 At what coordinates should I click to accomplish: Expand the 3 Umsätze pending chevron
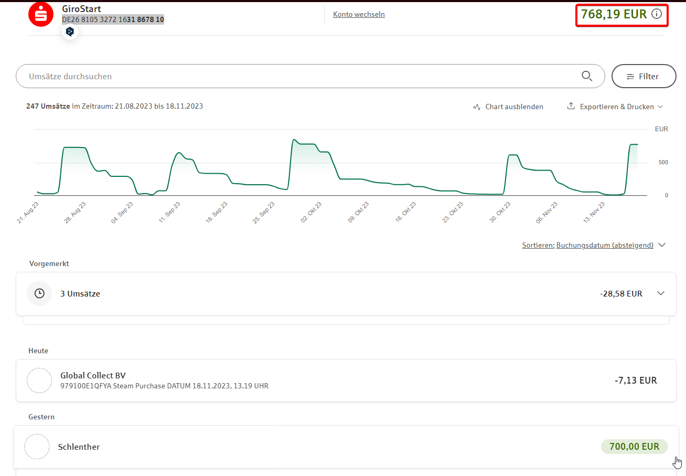point(661,293)
